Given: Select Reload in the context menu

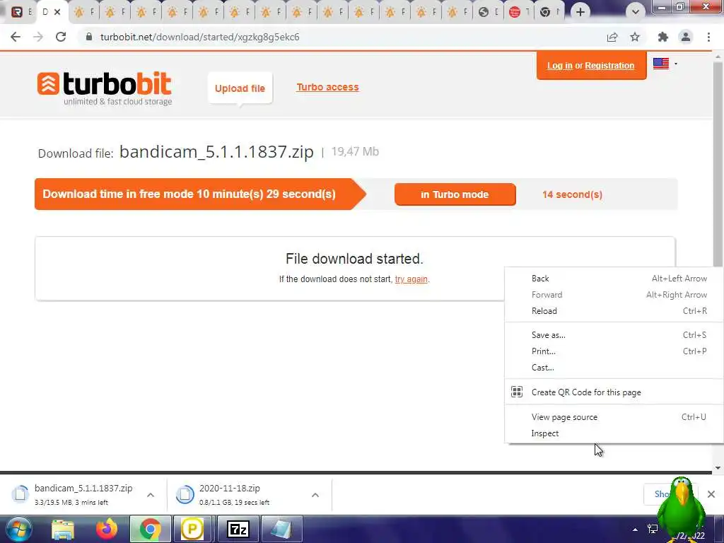Looking at the screenshot, I should coord(614,311).
